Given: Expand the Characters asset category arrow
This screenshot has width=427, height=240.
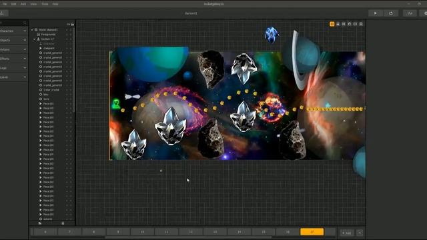Looking at the screenshot, I should tap(25, 31).
